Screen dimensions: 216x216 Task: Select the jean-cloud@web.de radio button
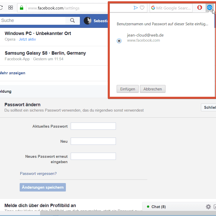119,41
